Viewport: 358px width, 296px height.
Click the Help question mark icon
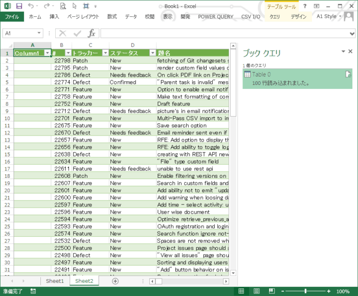305,6
